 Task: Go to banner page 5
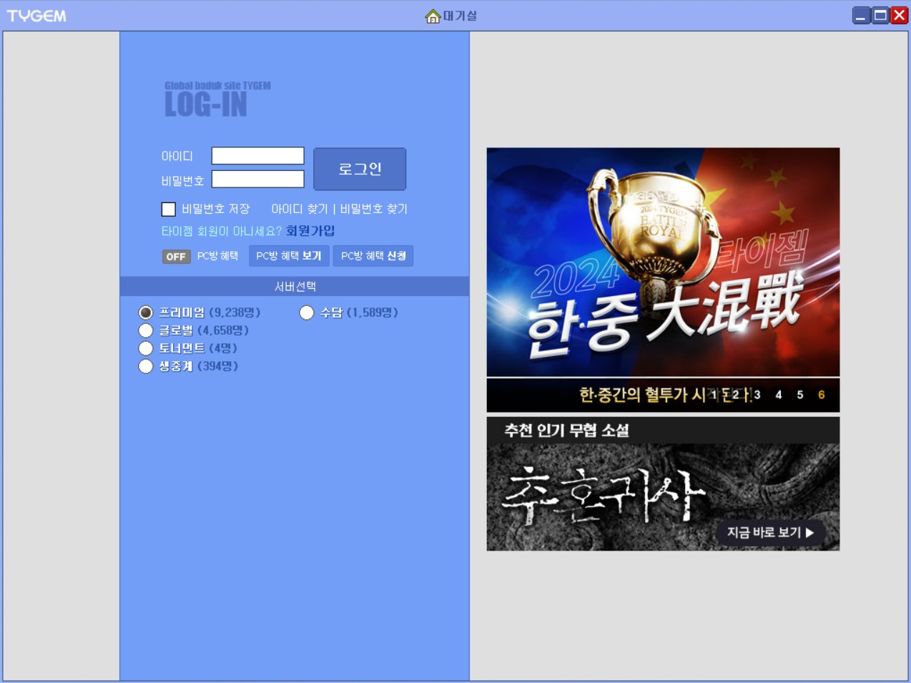pyautogui.click(x=800, y=395)
